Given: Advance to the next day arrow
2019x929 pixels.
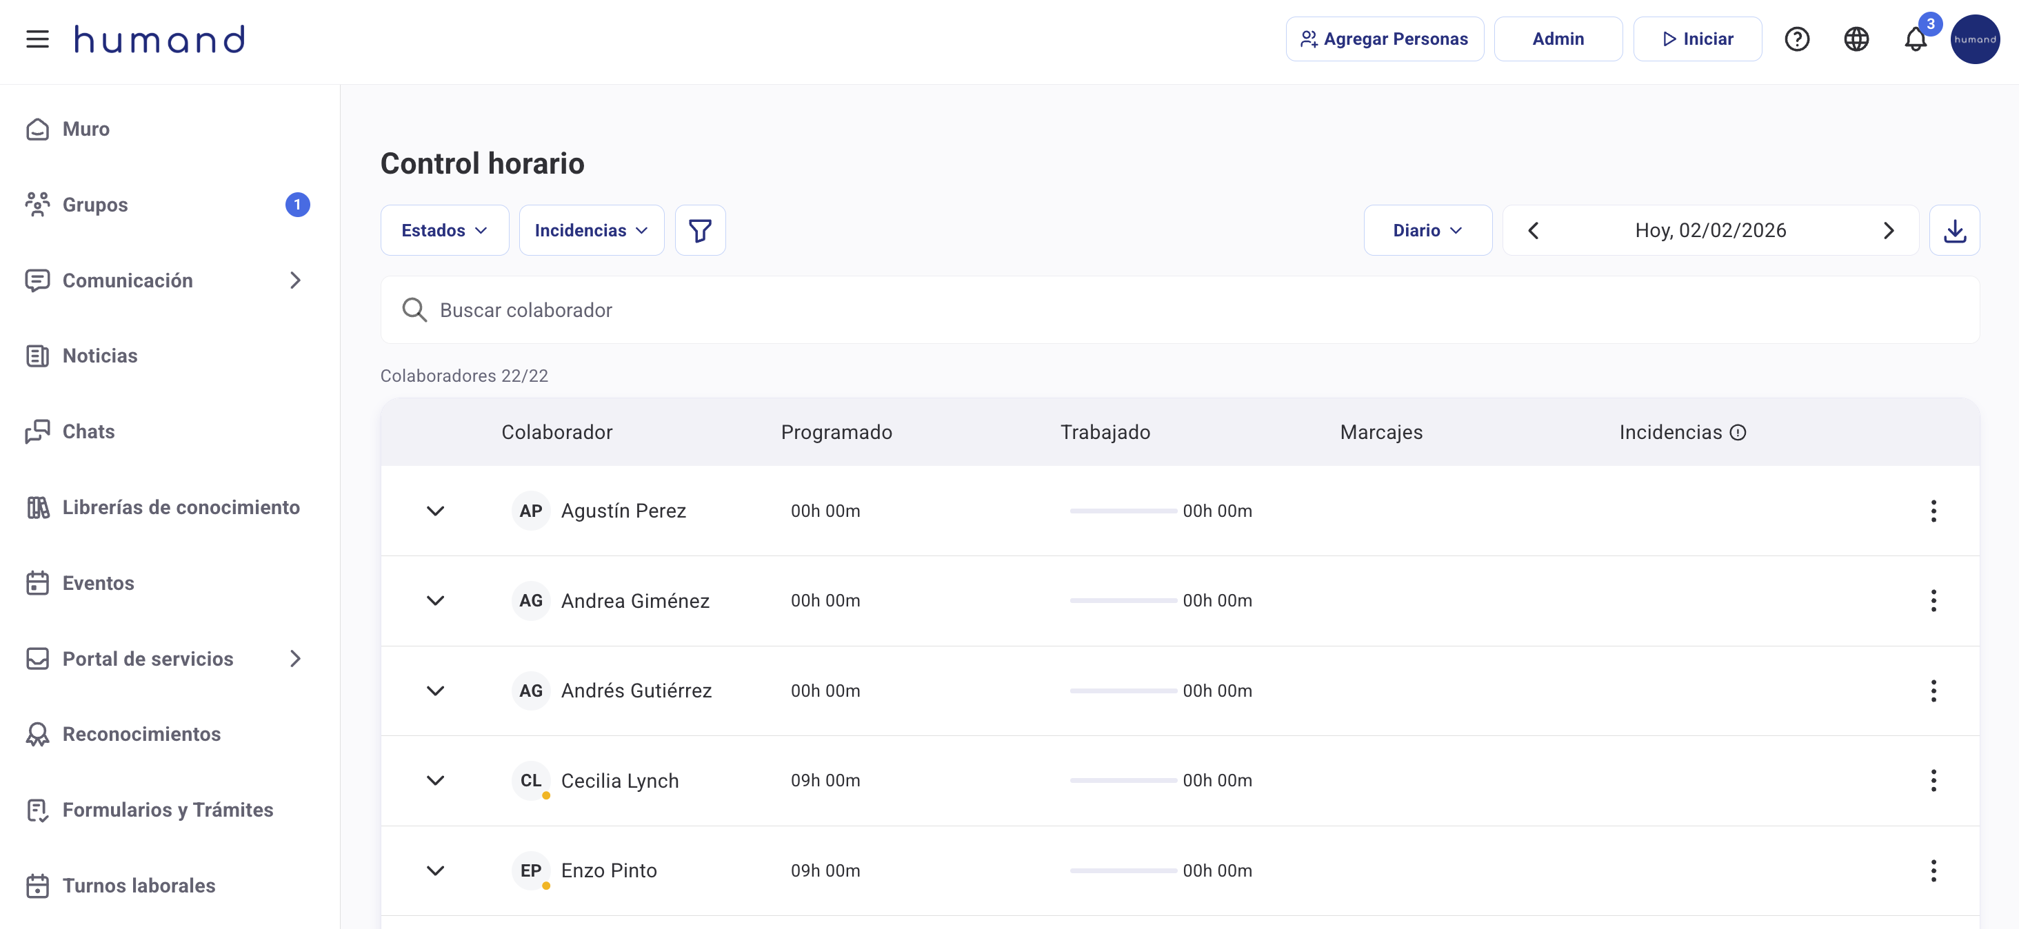Looking at the screenshot, I should [x=1888, y=230].
